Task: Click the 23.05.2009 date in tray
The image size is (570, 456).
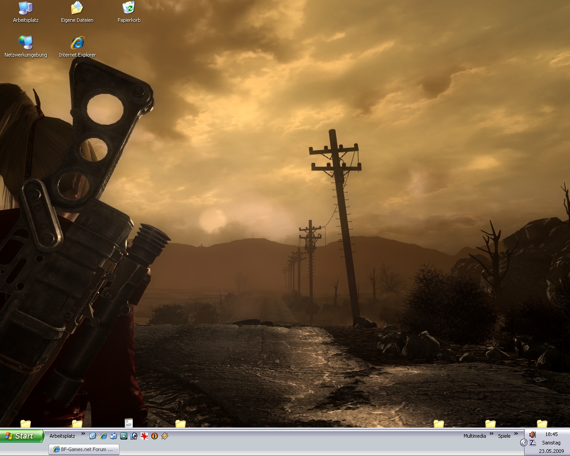Action: click(x=551, y=451)
